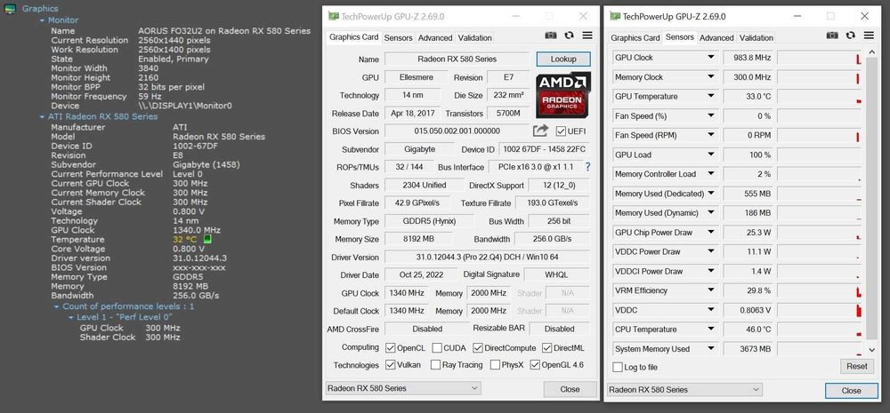
Task: Toggle the DirectML checkbox
Action: pyautogui.click(x=547, y=348)
